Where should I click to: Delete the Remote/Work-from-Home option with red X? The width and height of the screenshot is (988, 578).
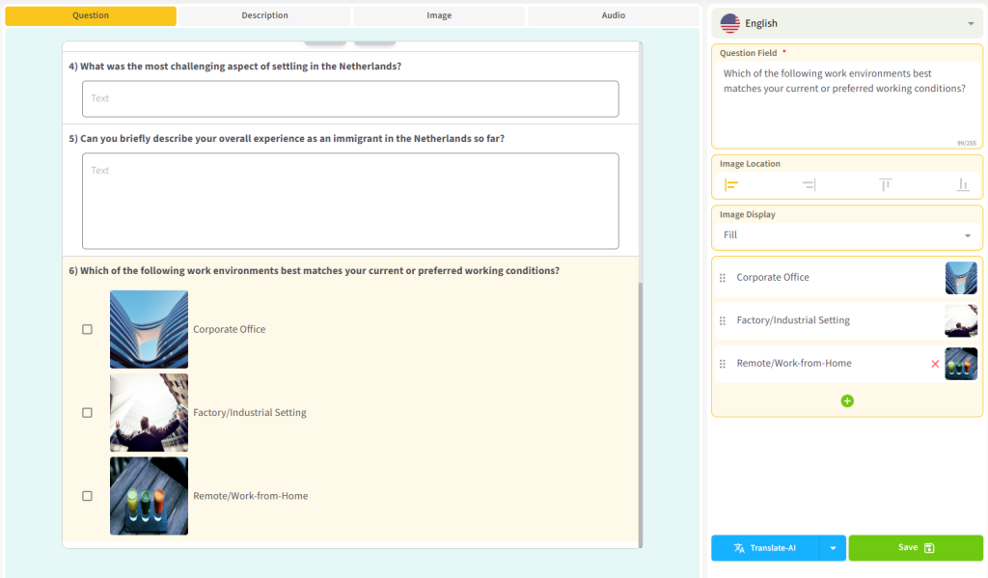tap(935, 364)
